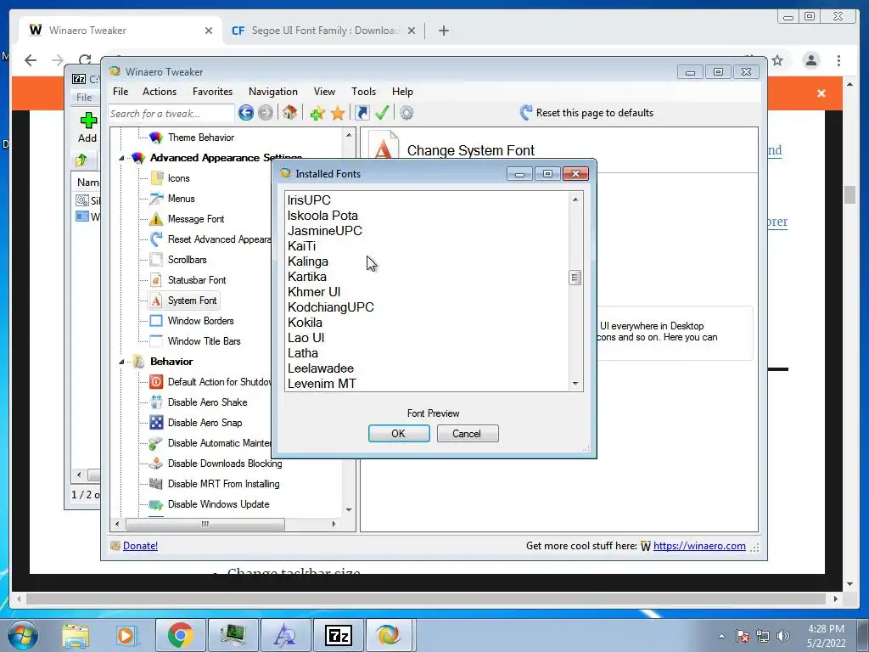This screenshot has width=869, height=652.
Task: Open the https://winaero.com link
Action: 699,546
